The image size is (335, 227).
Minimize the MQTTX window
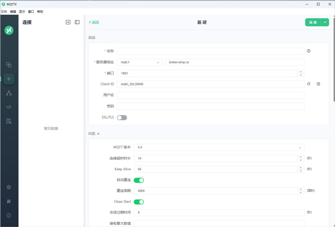(x=307, y=4)
